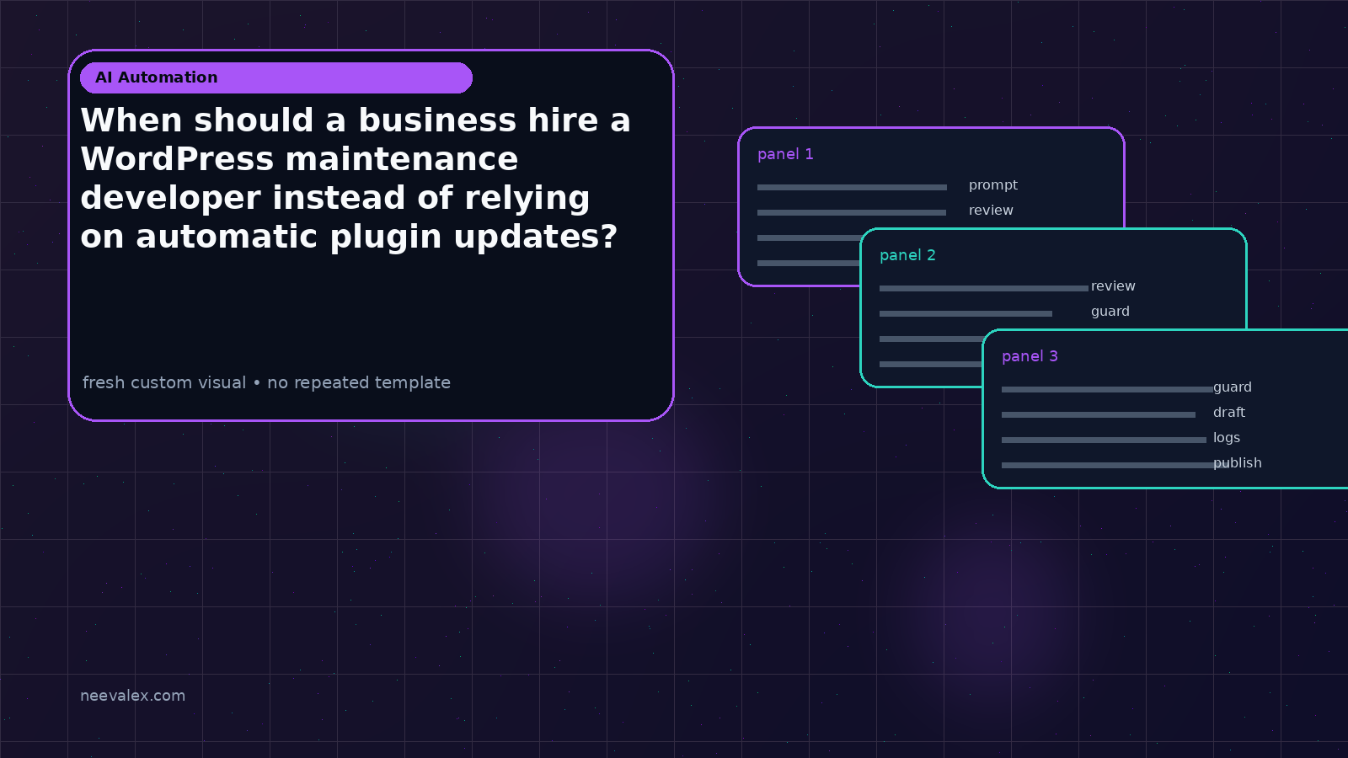Click 'fresh custom visual • no repeated template' caption
This screenshot has height=758, width=1348.
266,382
